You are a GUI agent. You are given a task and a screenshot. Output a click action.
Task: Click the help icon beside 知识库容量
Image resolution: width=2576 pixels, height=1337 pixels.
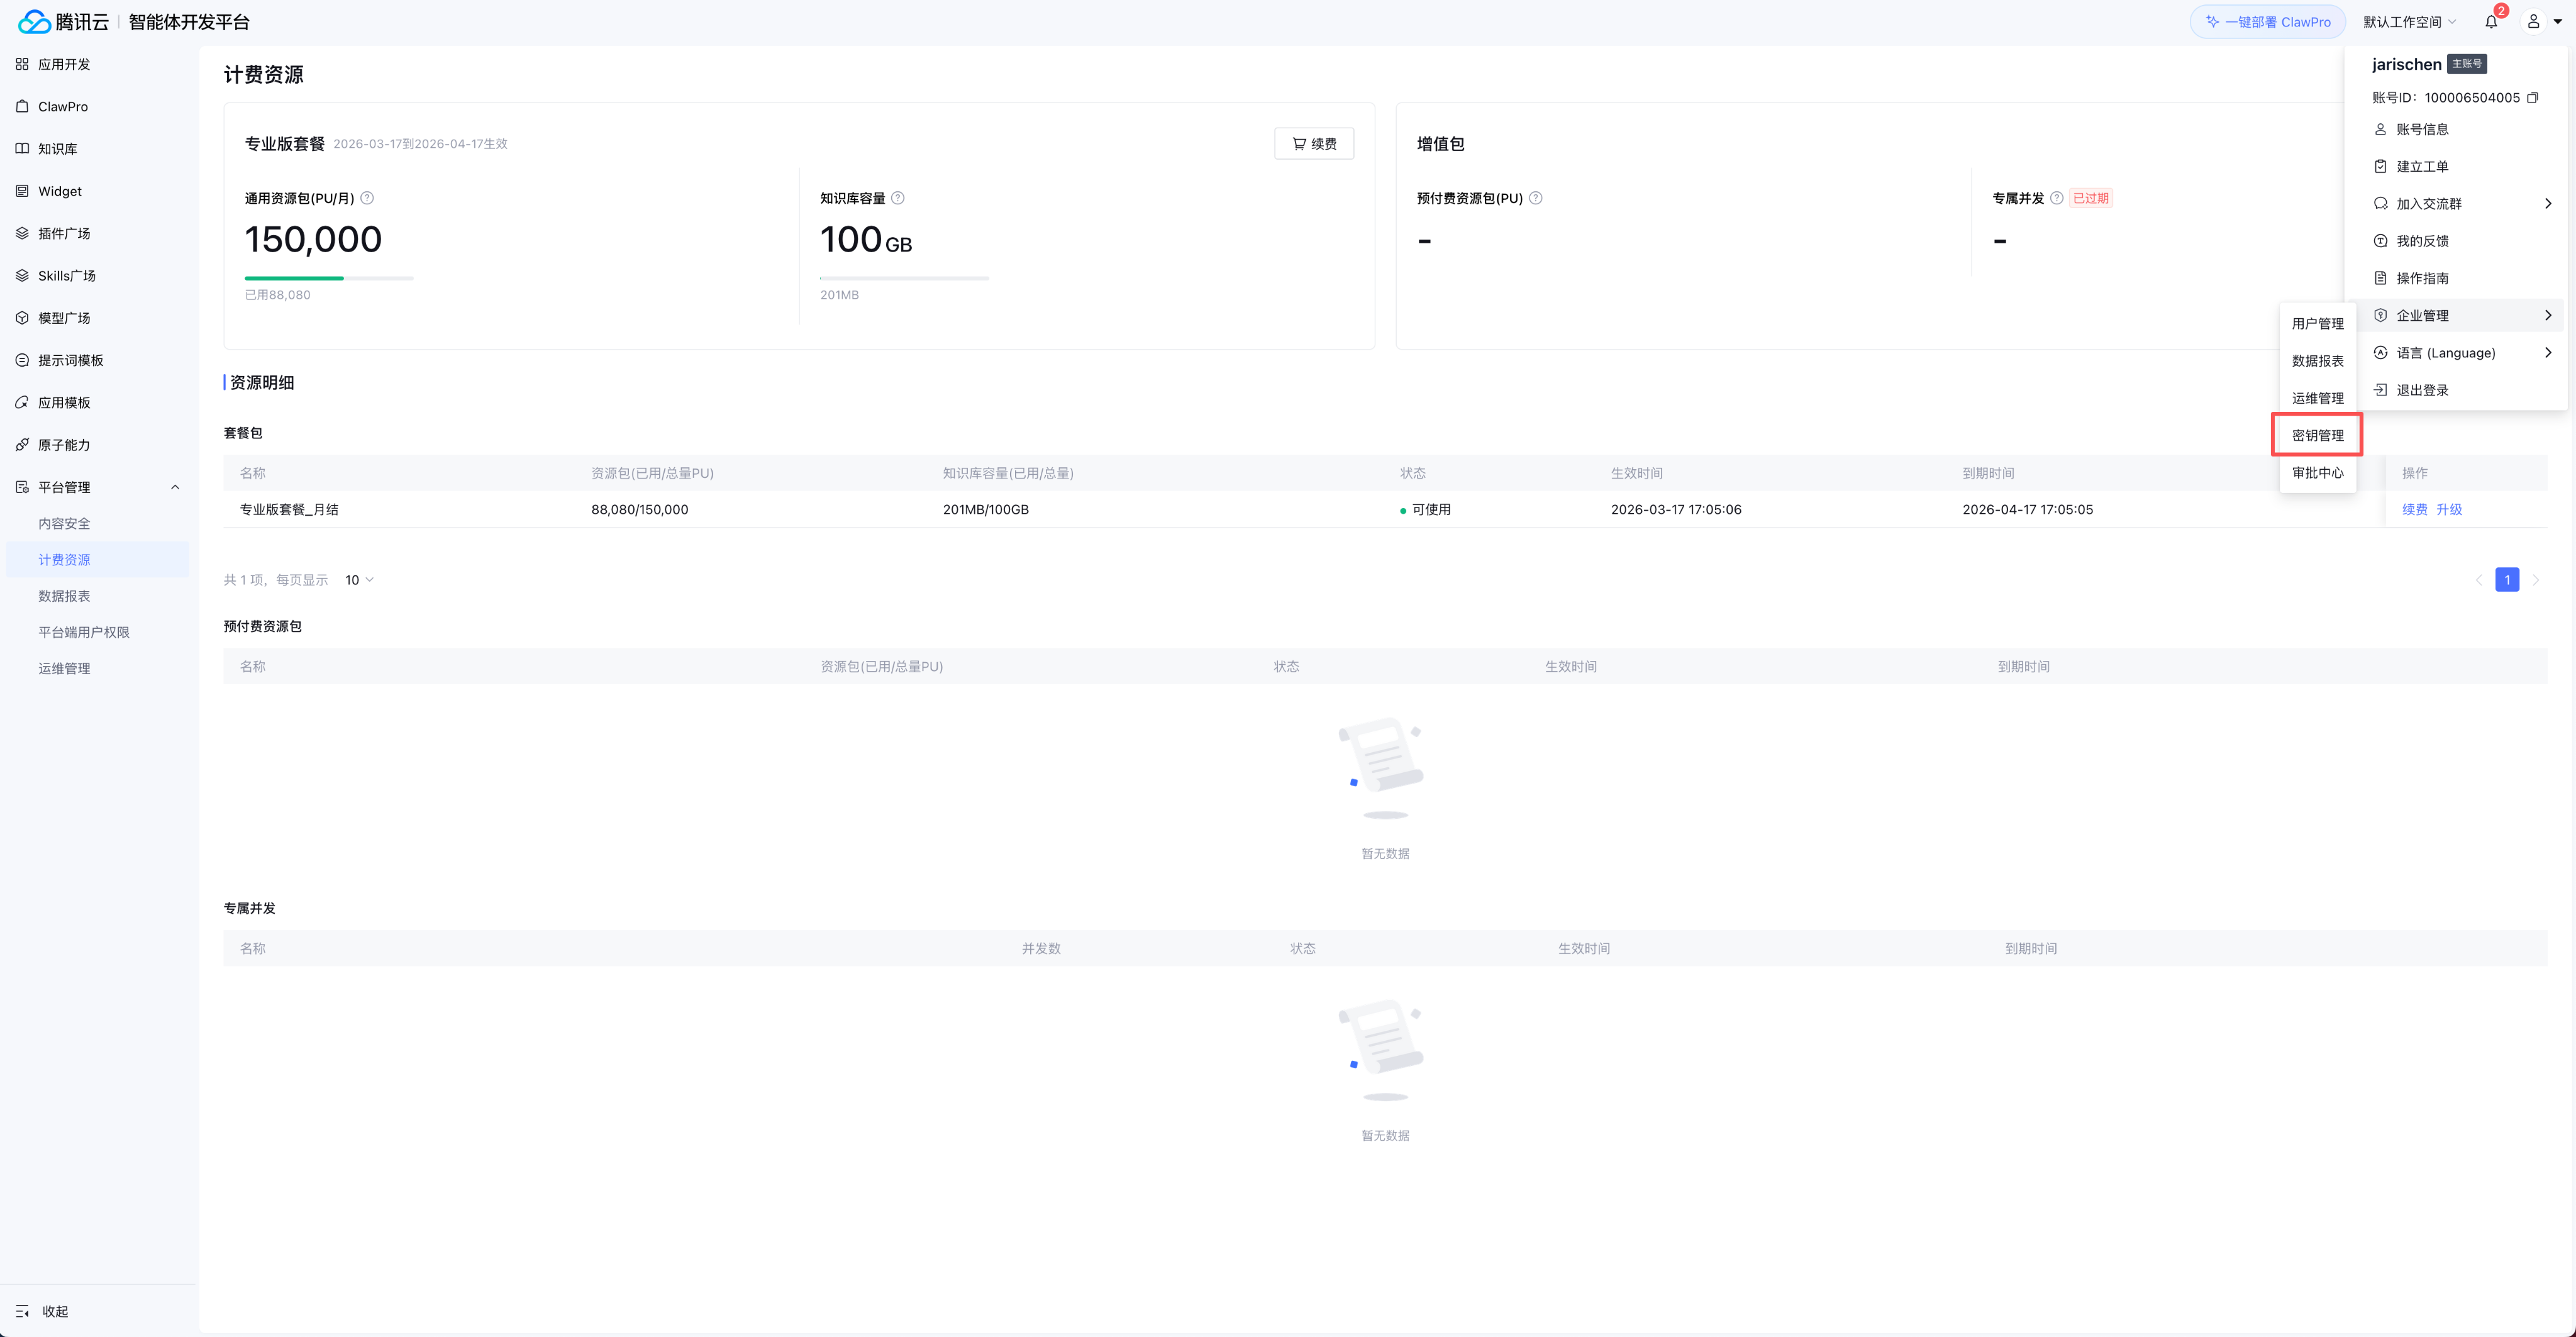point(898,198)
